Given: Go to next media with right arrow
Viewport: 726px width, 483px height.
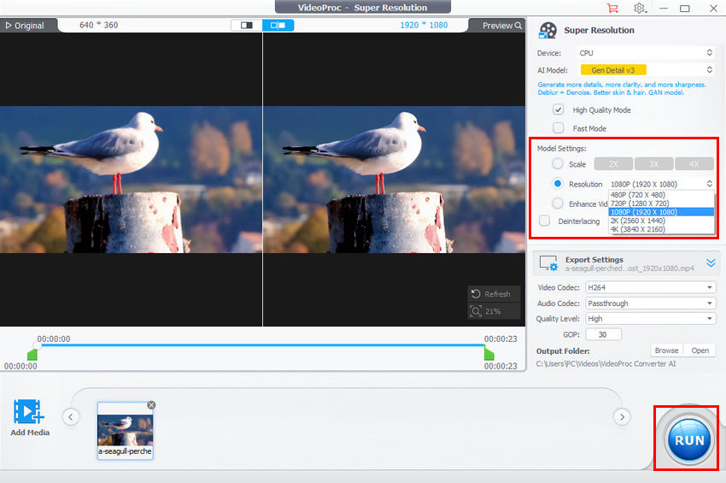Looking at the screenshot, I should pos(622,416).
